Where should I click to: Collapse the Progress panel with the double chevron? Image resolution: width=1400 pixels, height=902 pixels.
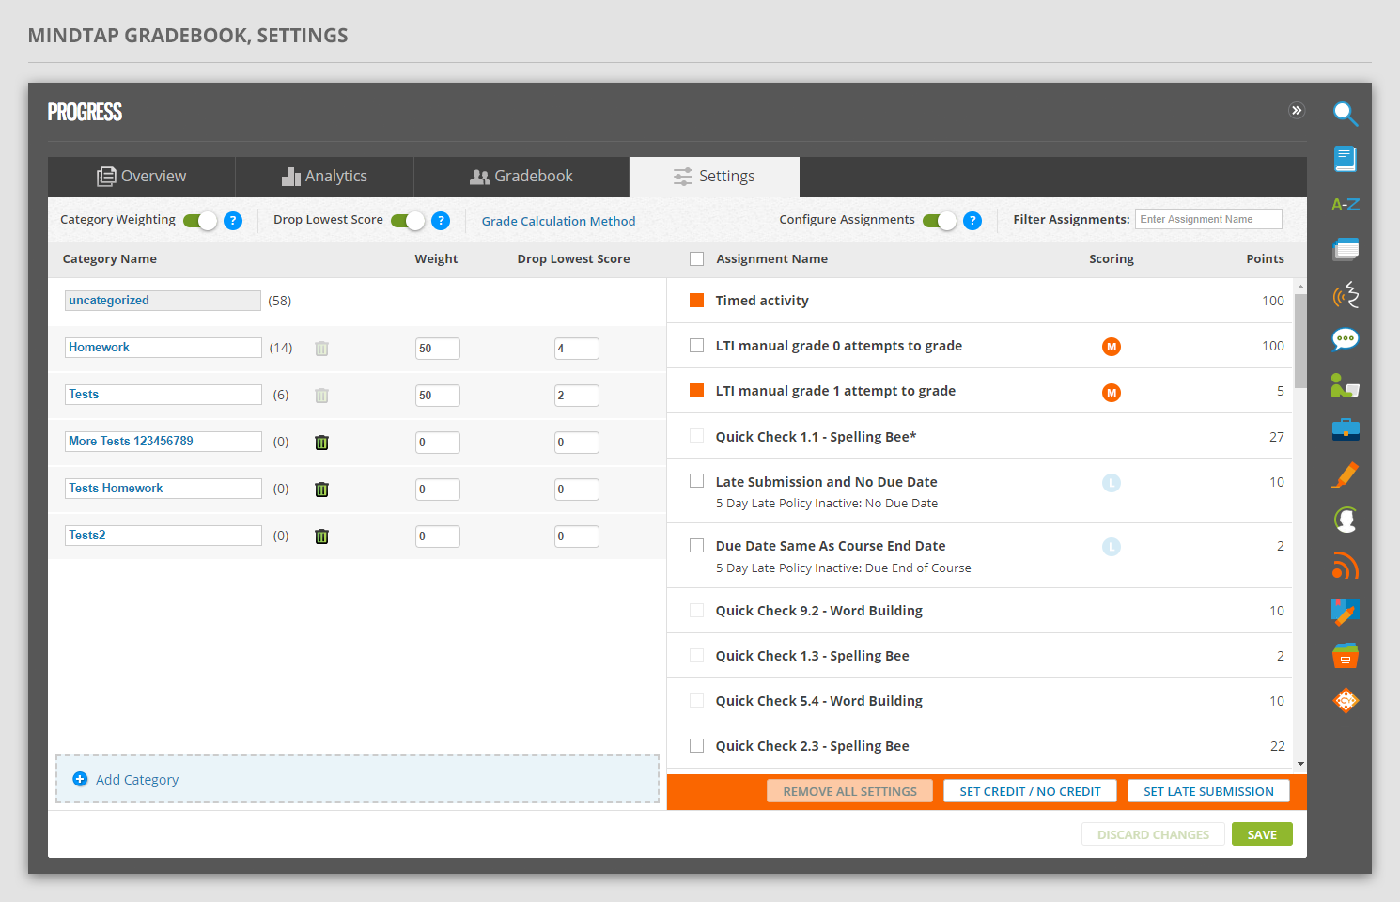click(1296, 111)
